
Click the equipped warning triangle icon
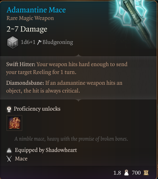point(9,150)
